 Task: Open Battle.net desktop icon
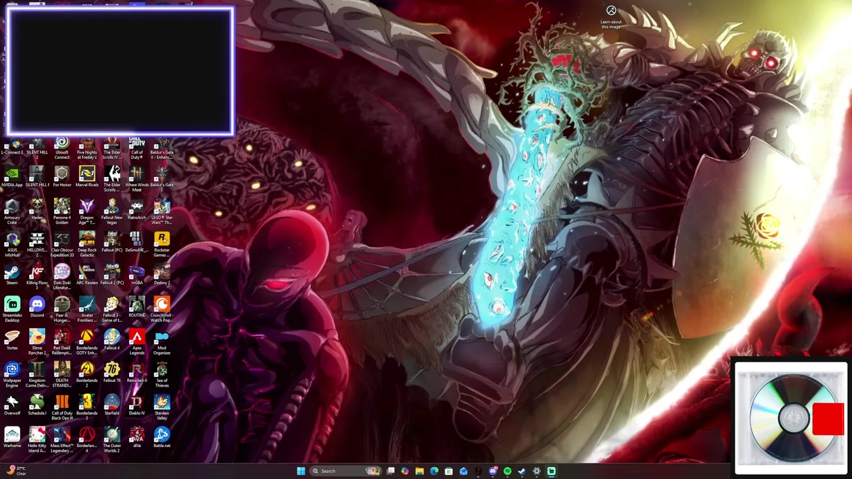(x=162, y=438)
